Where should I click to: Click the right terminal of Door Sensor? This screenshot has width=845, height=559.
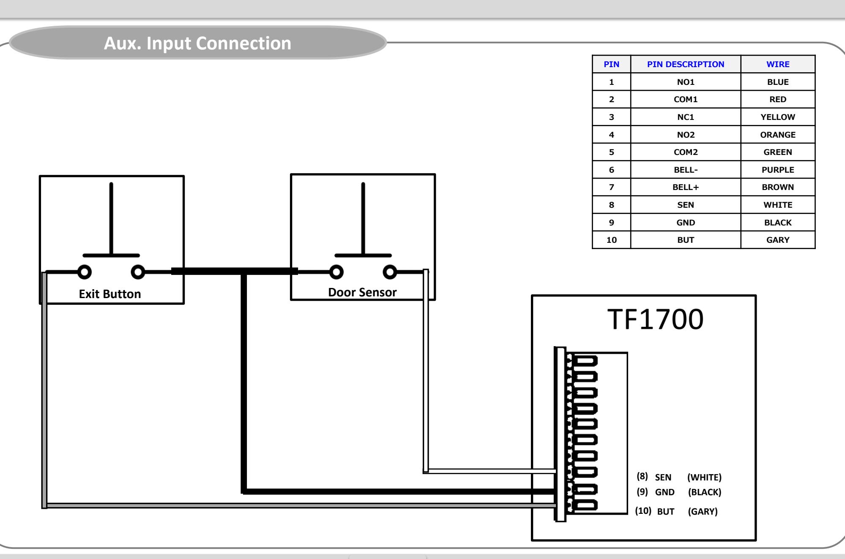(x=390, y=272)
